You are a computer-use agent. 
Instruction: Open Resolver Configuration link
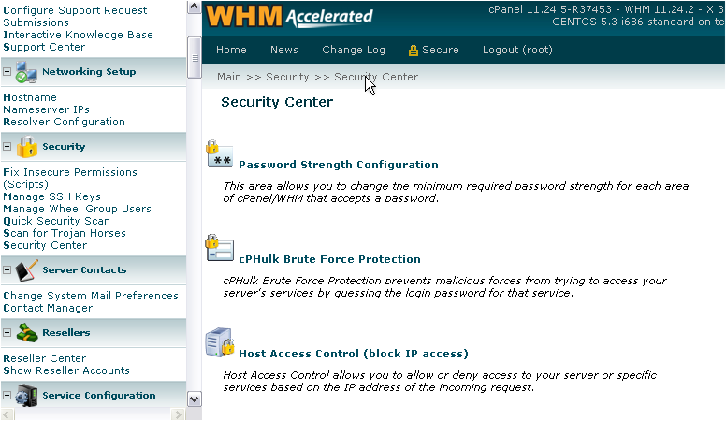[x=64, y=122]
